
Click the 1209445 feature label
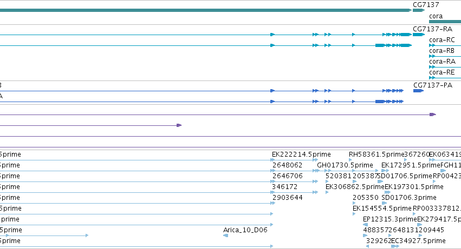pyautogui.click(x=429, y=230)
